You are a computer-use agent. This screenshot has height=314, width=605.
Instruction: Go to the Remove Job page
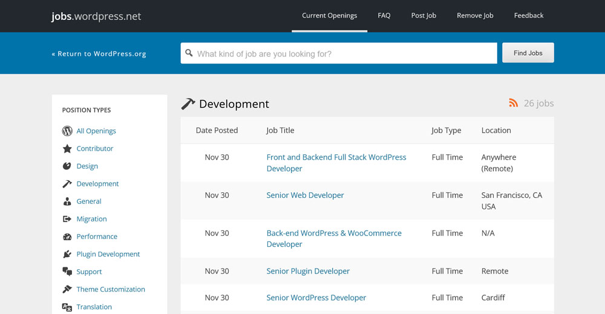pyautogui.click(x=475, y=16)
